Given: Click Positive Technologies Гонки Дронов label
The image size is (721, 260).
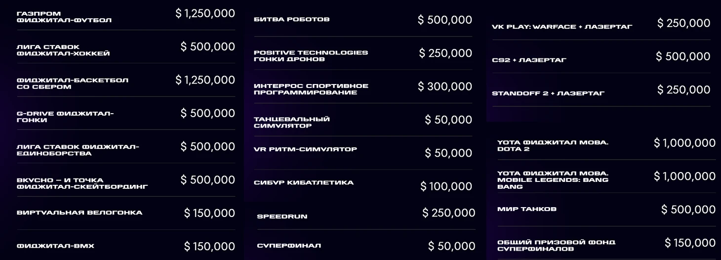Looking at the screenshot, I should (x=311, y=55).
